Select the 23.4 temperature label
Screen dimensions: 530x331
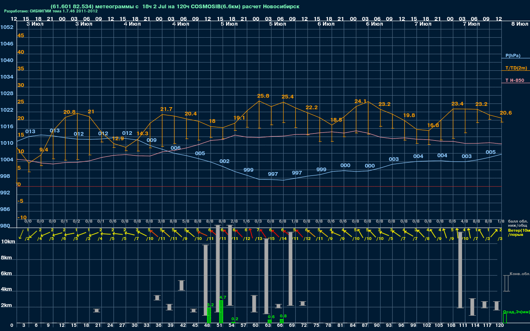tap(458, 104)
